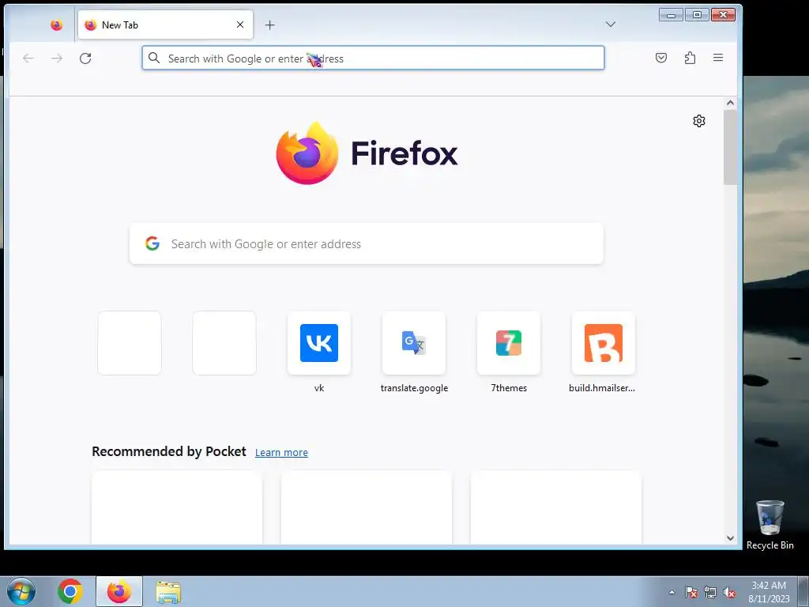Close the New Tab tab

(x=240, y=25)
